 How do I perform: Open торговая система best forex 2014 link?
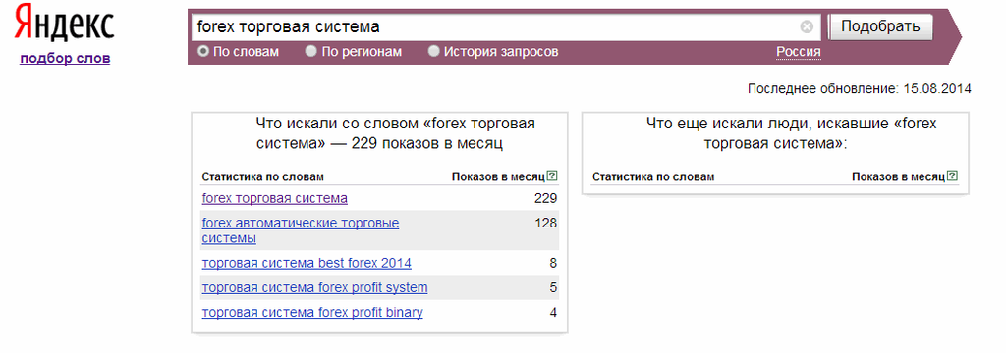pyautogui.click(x=307, y=264)
